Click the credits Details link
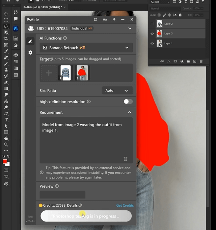 click(x=72, y=205)
